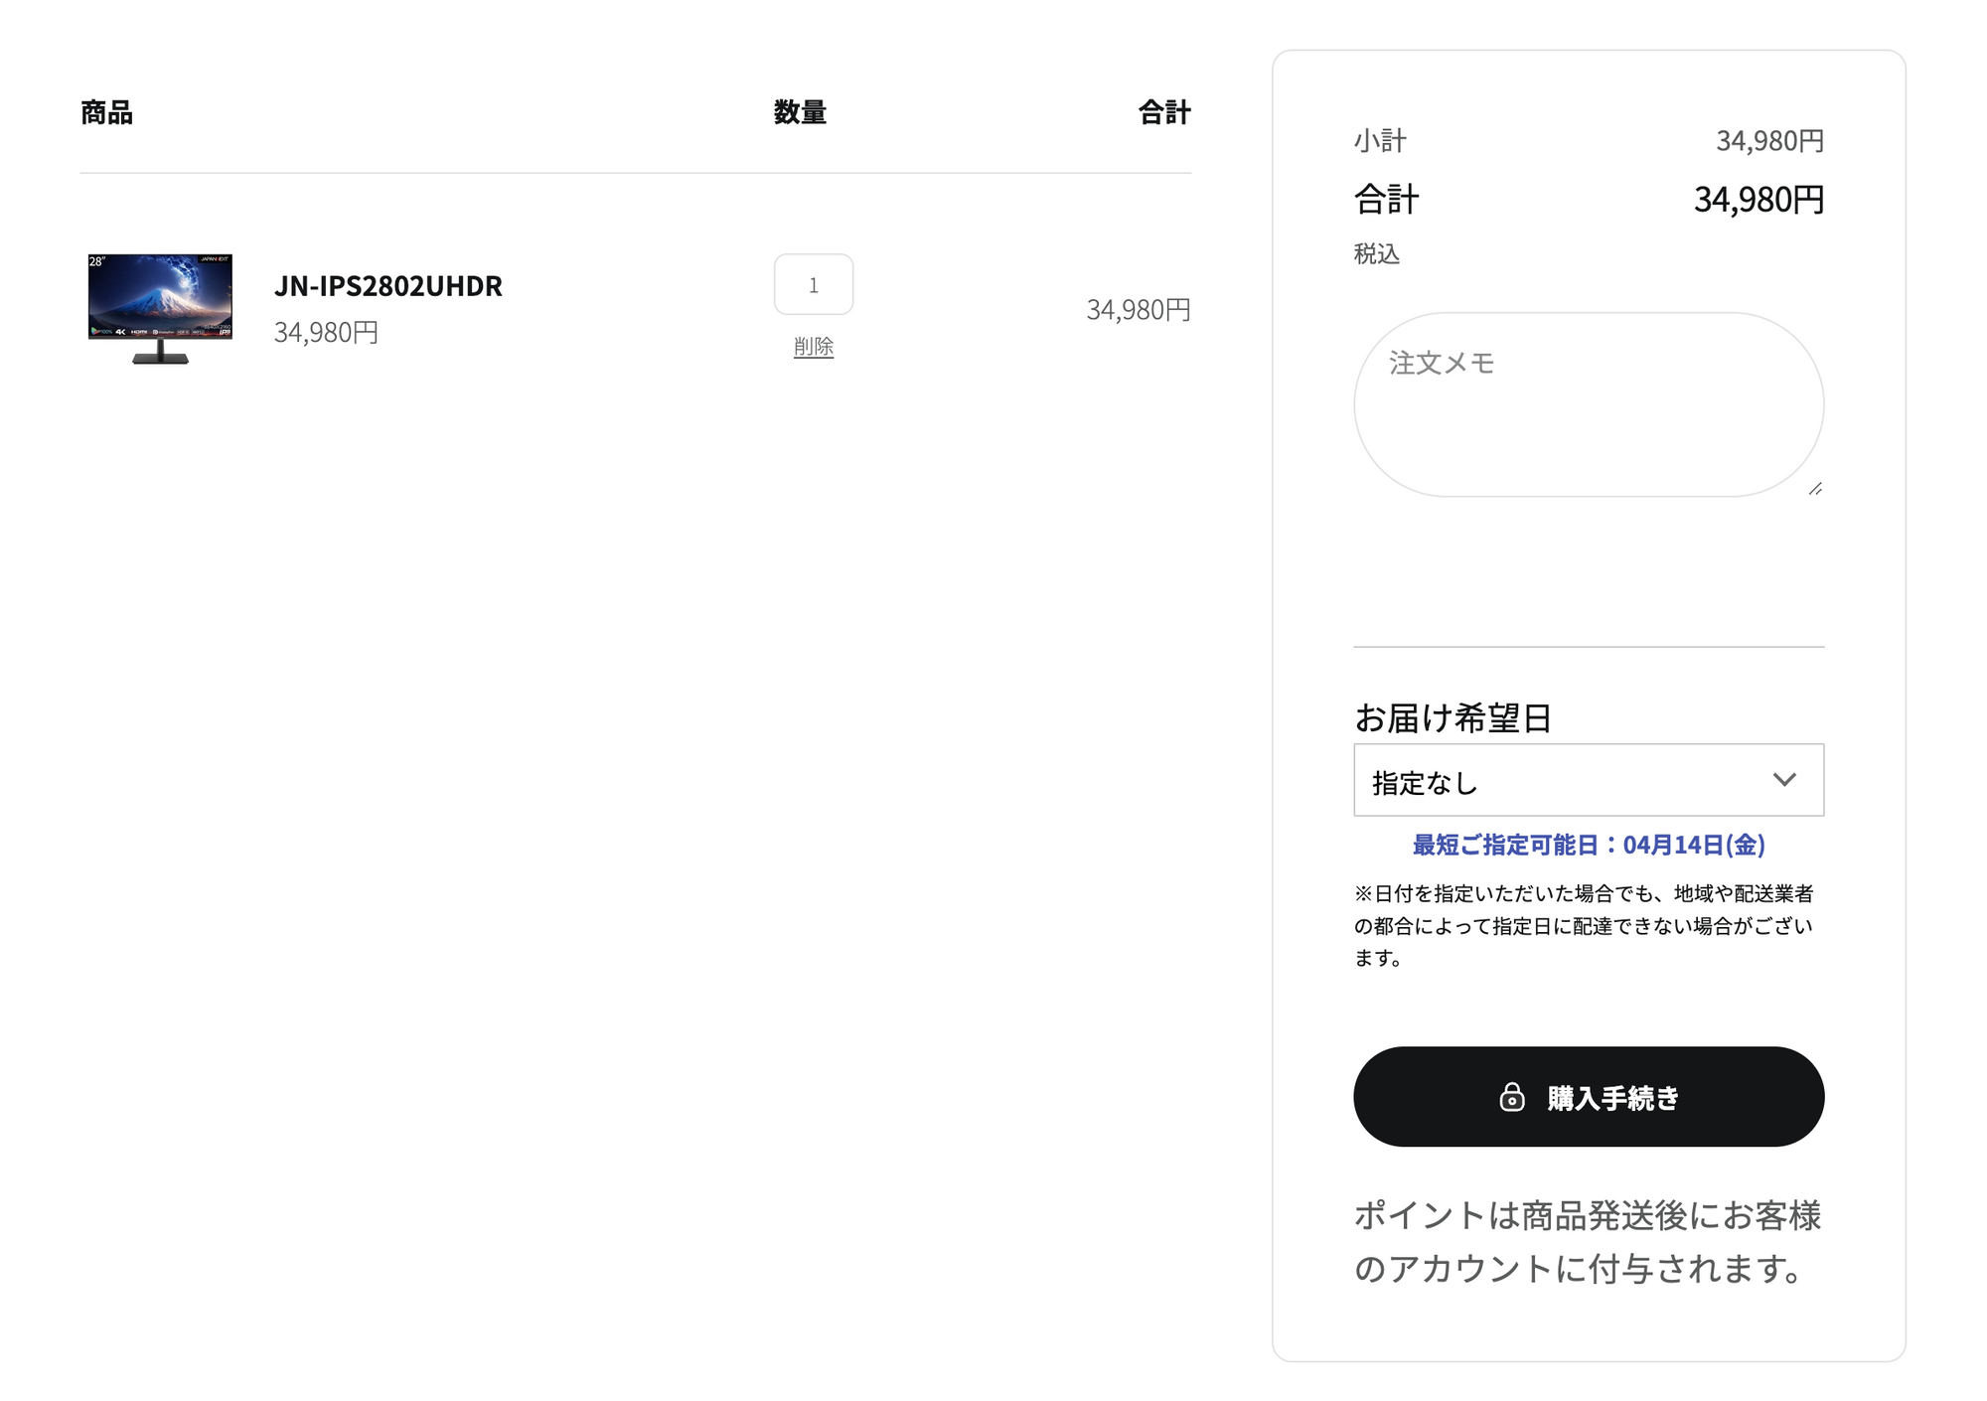
Task: Click the 合計 table column header
Action: click(x=1163, y=112)
